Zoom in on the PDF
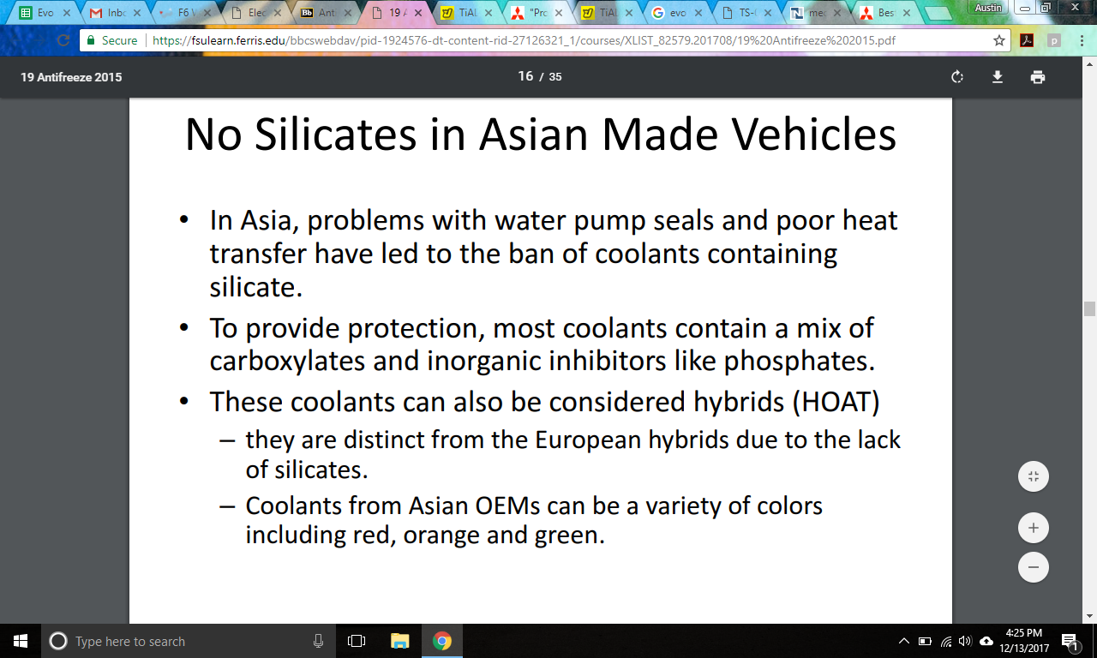The width and height of the screenshot is (1097, 658). coord(1033,529)
